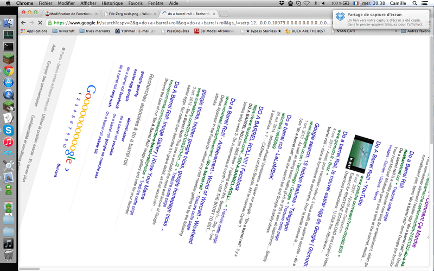The image size is (434, 271).
Task: Open Skype from the dock
Action: (9, 130)
